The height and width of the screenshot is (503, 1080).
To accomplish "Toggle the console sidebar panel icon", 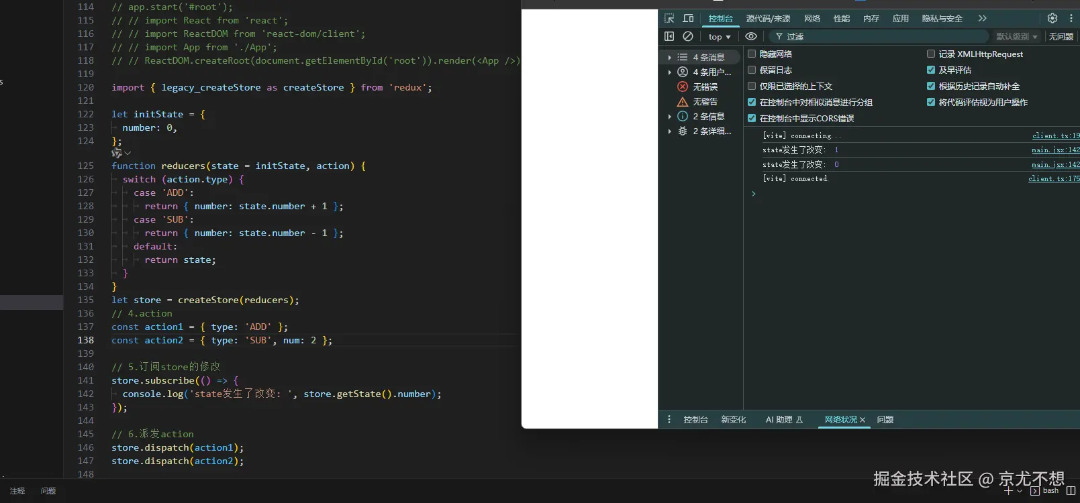I will [669, 36].
